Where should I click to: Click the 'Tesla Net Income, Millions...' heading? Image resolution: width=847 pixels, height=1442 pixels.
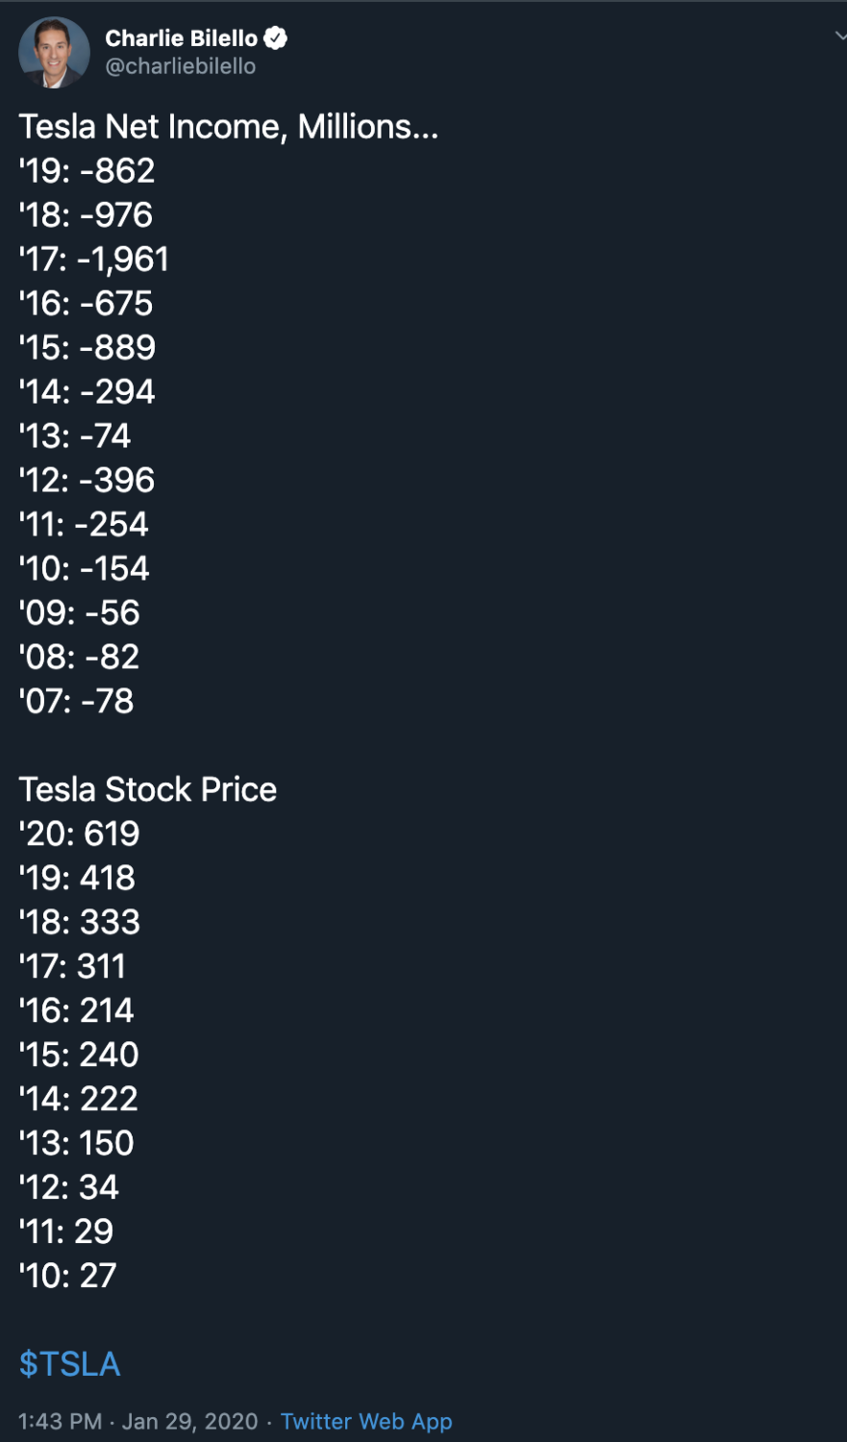(x=229, y=127)
